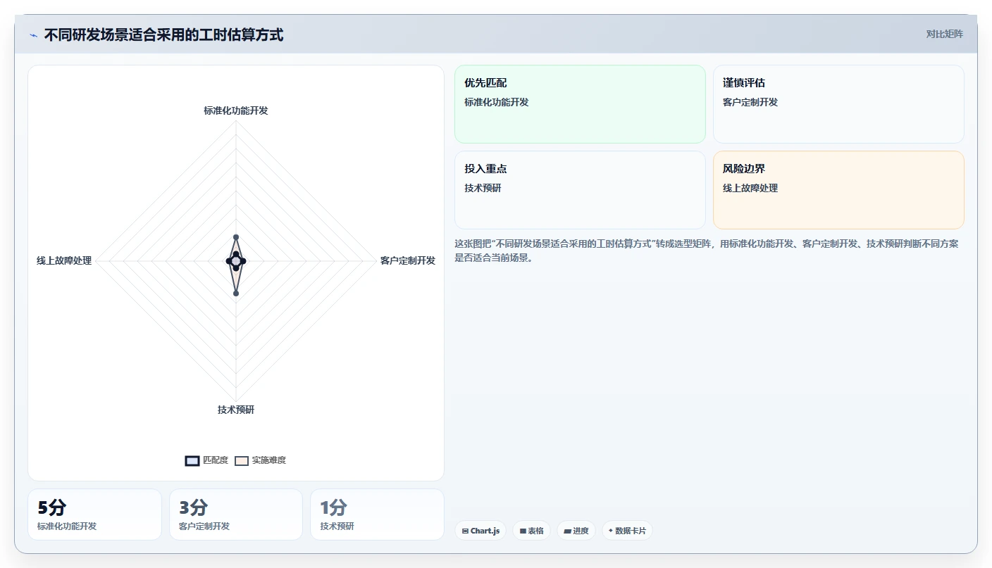Click the 进度 tag chip
This screenshot has width=992, height=568.
[x=576, y=531]
